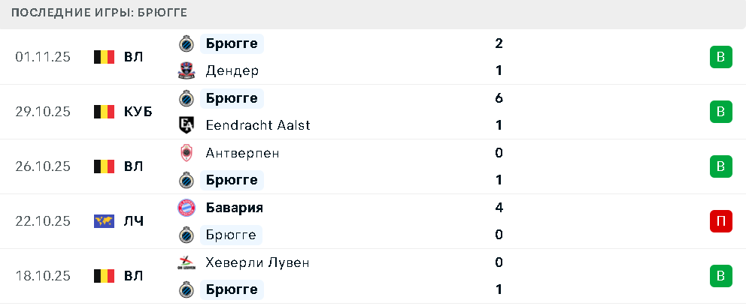Click green В badge for 01.11.25 match
This screenshot has height=306, width=746.
tap(720, 57)
